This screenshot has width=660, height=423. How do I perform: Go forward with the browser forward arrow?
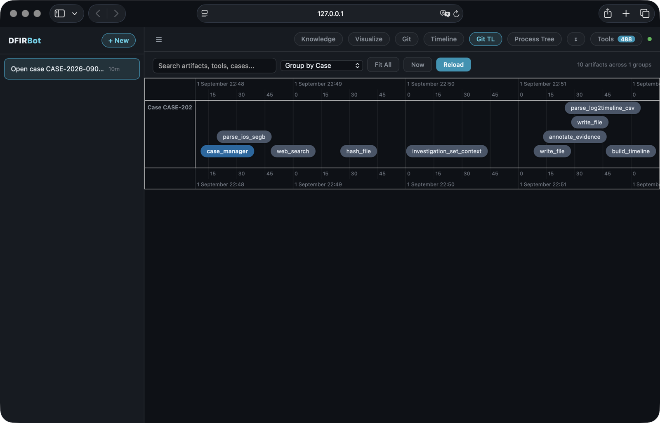(116, 14)
